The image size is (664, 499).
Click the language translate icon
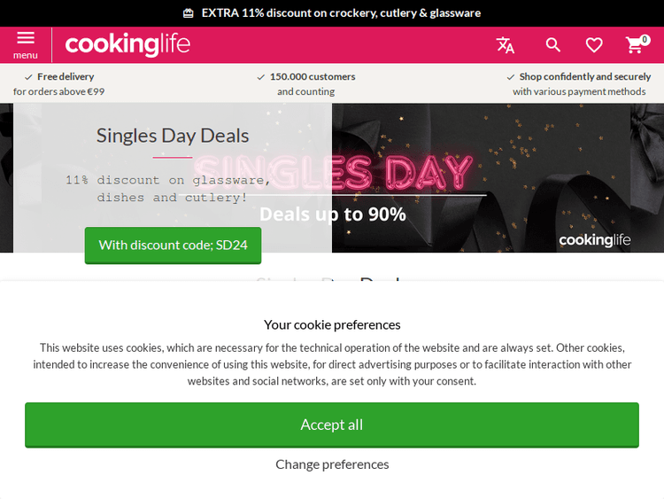click(x=506, y=45)
